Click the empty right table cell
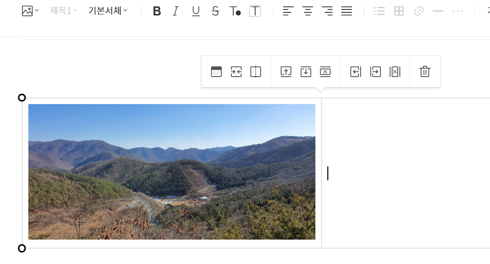 405,173
